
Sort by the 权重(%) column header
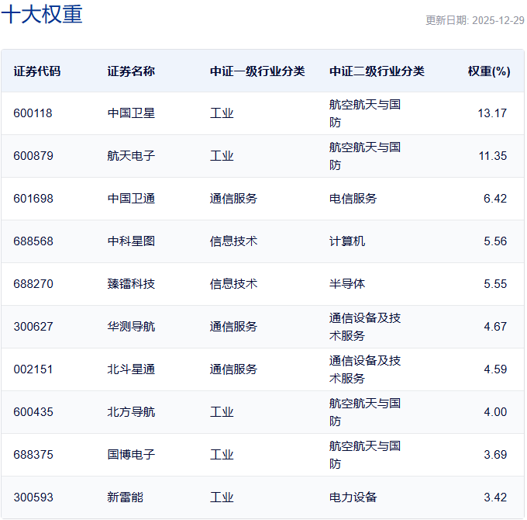[x=488, y=71]
